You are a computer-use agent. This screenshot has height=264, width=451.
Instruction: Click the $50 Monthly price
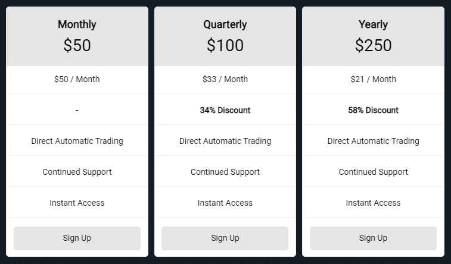tap(77, 45)
